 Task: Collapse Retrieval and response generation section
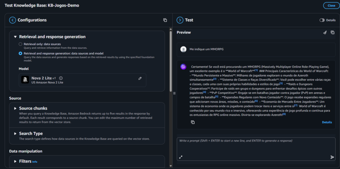15,37
